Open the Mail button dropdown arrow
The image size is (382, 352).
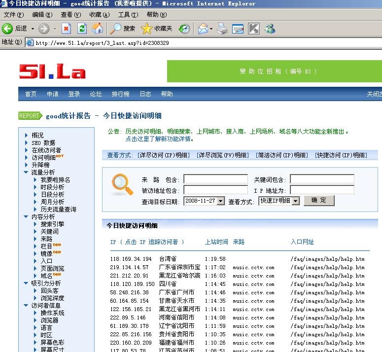211,29
